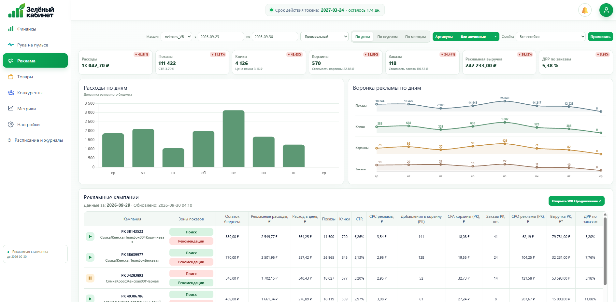Toggle Рекомендации zone for РК 38143523
This screenshot has width=616, height=302.
click(x=191, y=241)
